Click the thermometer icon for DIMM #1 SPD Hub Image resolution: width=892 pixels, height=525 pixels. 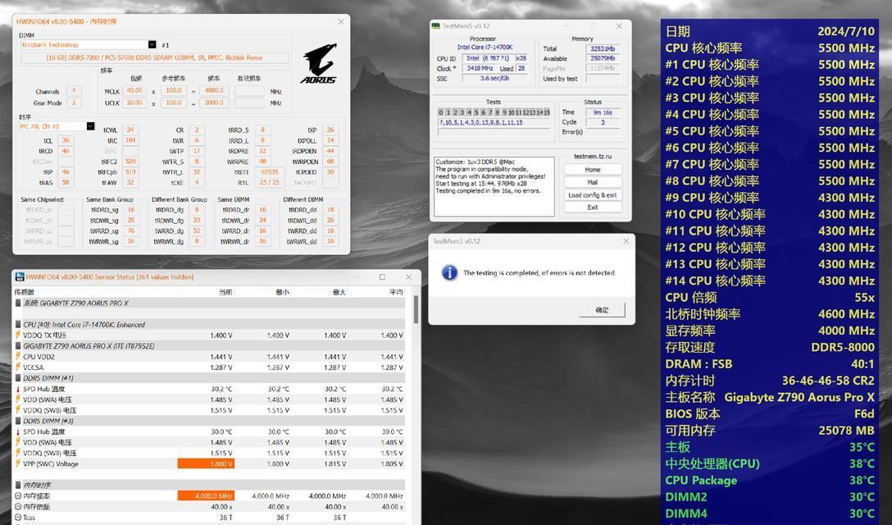pos(18,389)
